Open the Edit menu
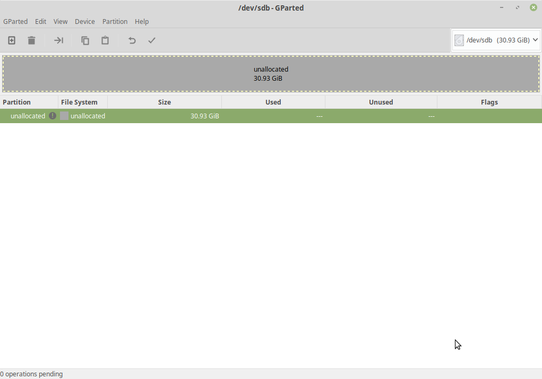Viewport: 542px width, 379px height. [x=40, y=21]
